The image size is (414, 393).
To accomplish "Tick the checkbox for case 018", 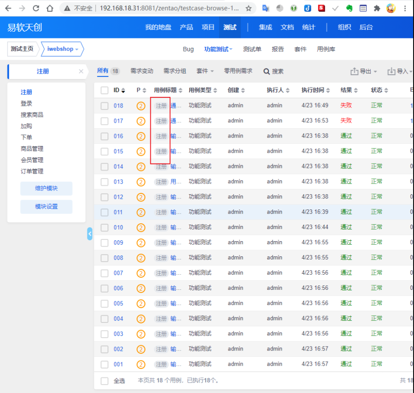I will (x=104, y=106).
